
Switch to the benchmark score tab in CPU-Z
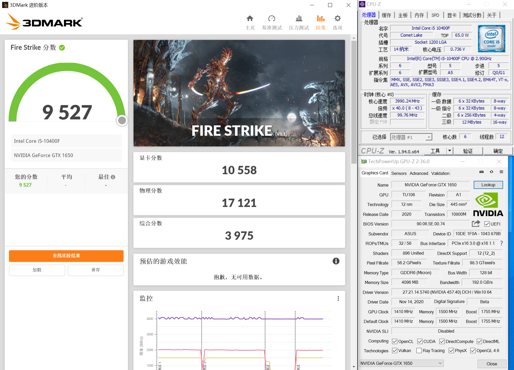coord(472,15)
